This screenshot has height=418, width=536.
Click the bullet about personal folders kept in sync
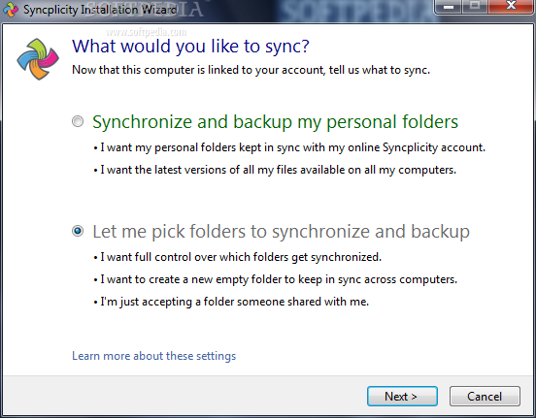(x=289, y=147)
